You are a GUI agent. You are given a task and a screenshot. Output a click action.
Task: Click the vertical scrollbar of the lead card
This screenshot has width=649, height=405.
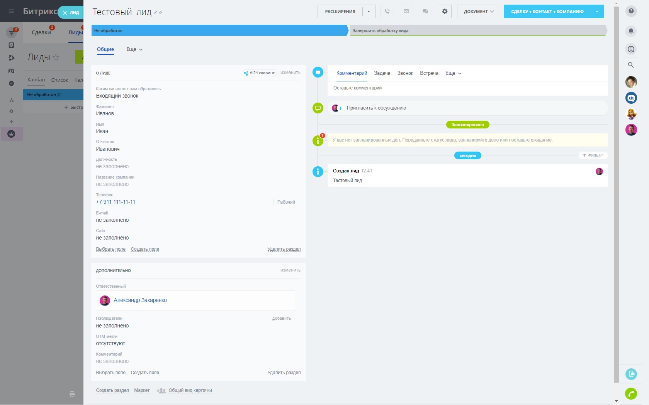tap(616, 195)
